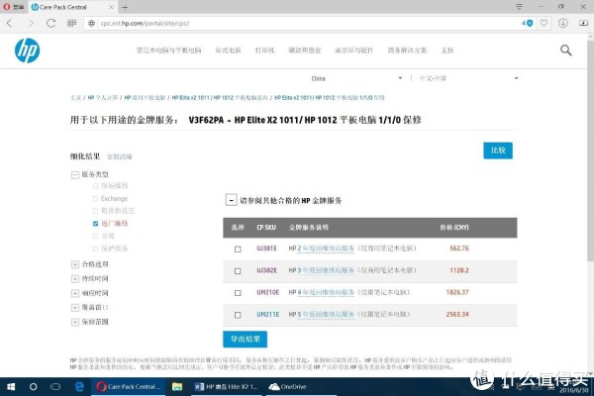This screenshot has width=594, height=396.
Task: Open the 笔记本电脑与平板电脑 menu
Action: coord(169,50)
